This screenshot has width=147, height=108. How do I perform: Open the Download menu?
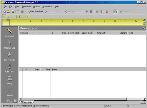(26, 6)
